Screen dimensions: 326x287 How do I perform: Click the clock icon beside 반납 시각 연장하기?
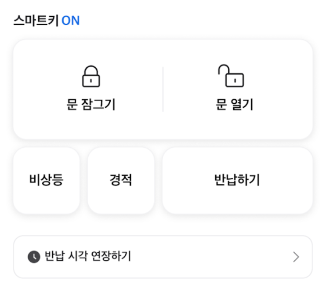(34, 257)
